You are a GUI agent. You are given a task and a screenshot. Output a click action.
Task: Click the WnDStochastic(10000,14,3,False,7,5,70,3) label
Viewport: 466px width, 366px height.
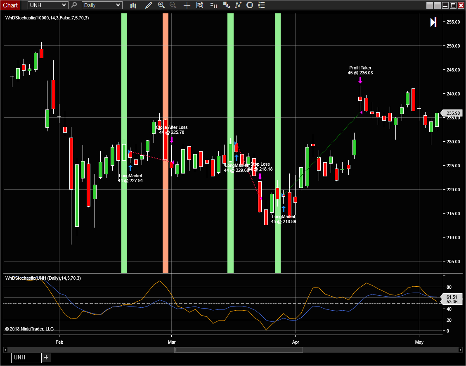click(47, 18)
